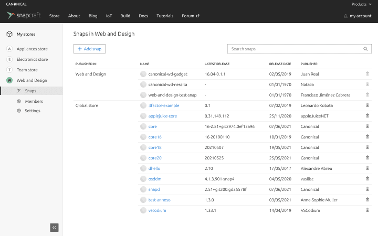
Task: Open the dhello snap link
Action: (x=154, y=168)
